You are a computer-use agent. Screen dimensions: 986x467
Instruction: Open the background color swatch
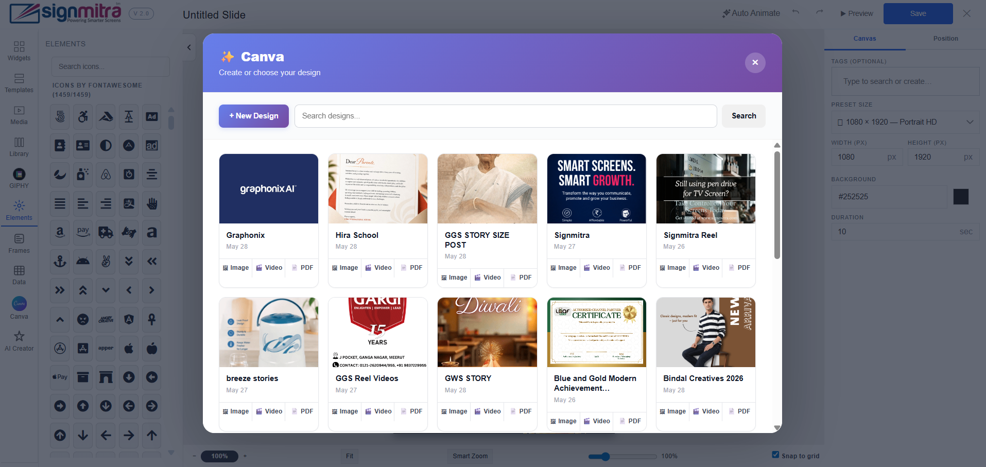tap(961, 197)
